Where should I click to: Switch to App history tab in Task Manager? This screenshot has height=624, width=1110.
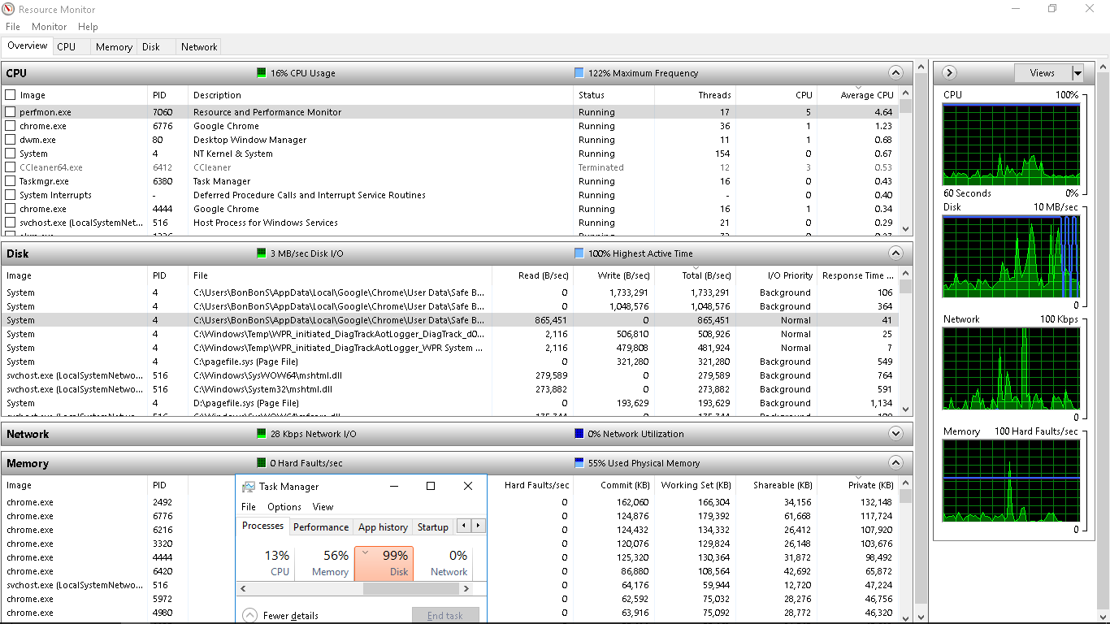[x=384, y=527]
